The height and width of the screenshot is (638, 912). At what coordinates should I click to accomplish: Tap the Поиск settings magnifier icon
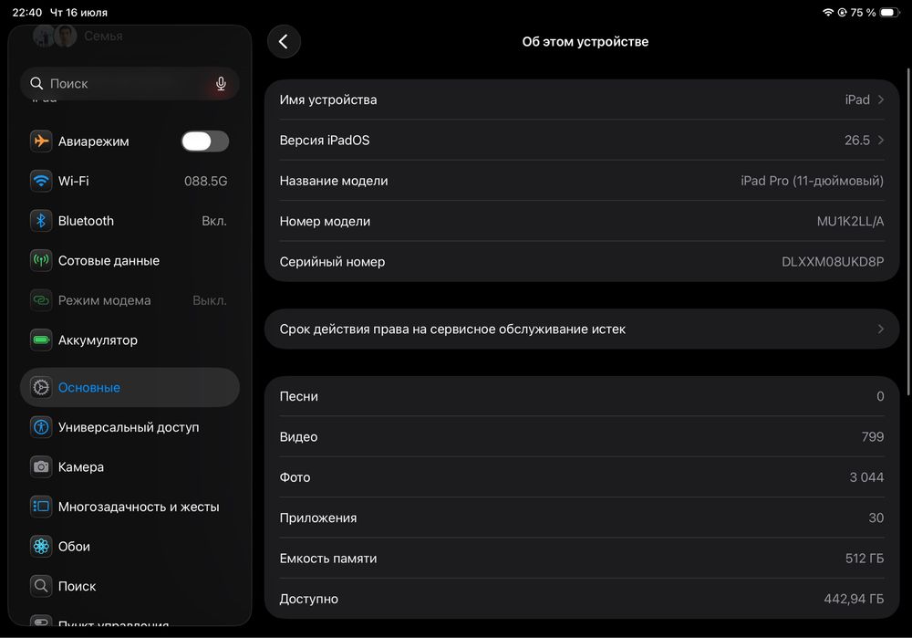(41, 586)
